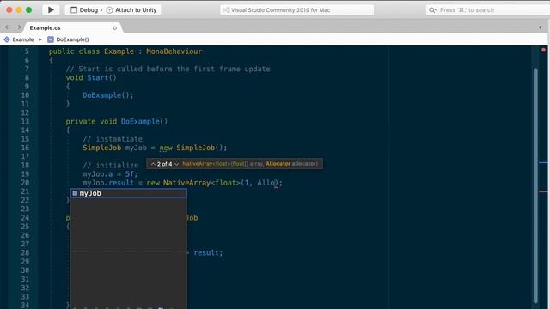Click "NativeArray<float>" on line 20
Image resolution: width=550 pixels, height=309 pixels.
[202, 183]
